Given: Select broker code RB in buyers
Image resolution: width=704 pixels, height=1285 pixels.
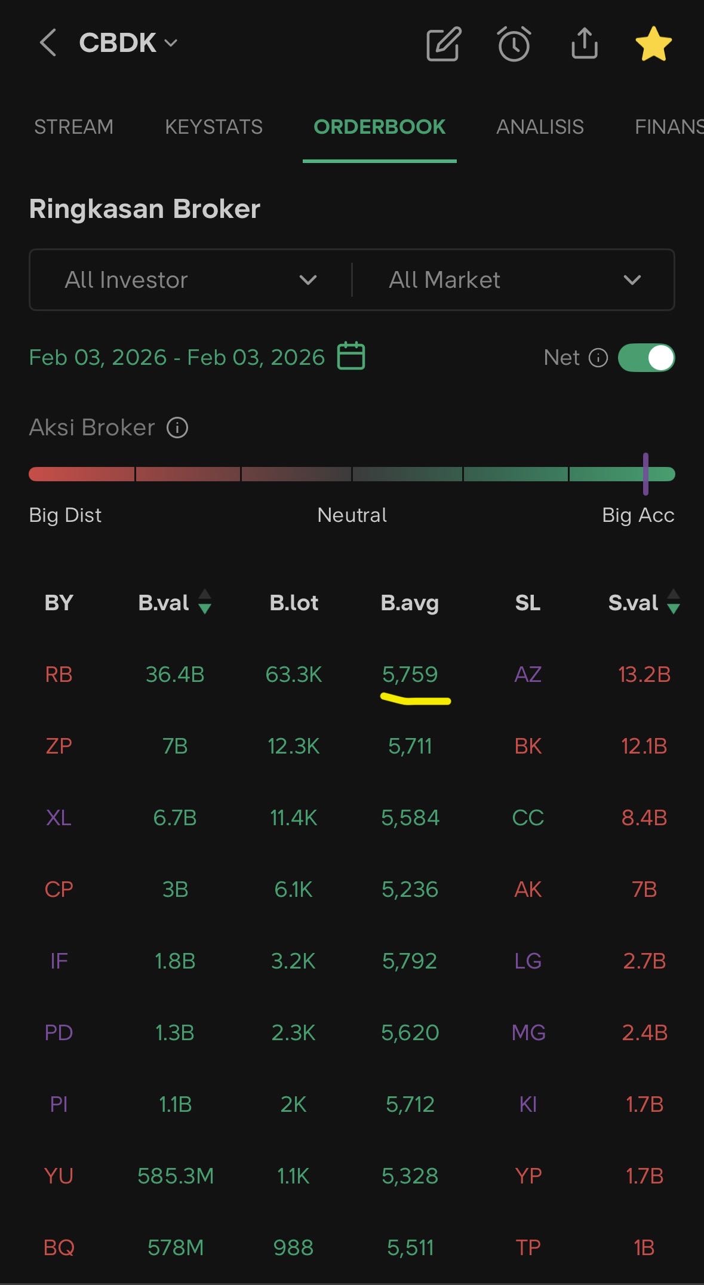Looking at the screenshot, I should [59, 674].
